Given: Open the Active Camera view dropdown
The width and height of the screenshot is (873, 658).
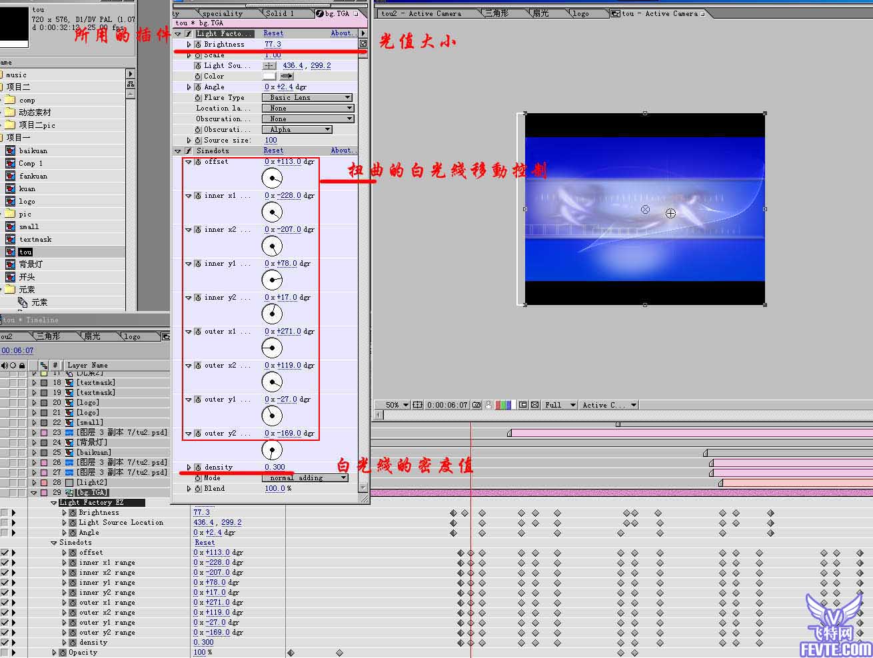Looking at the screenshot, I should (x=608, y=405).
